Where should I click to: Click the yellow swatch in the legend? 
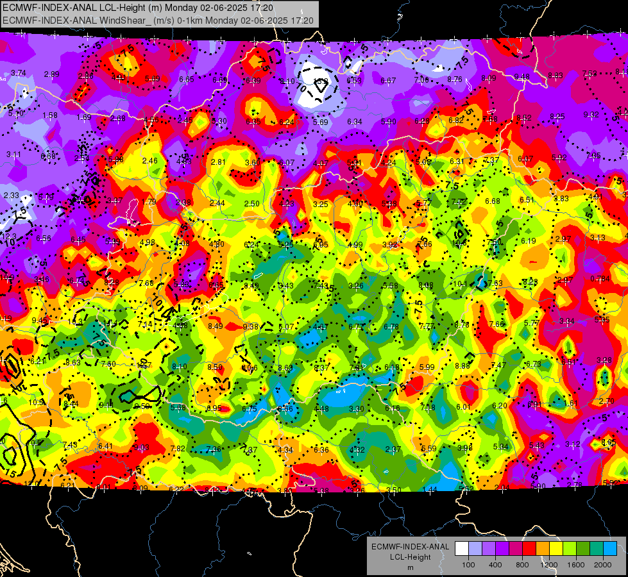556,549
